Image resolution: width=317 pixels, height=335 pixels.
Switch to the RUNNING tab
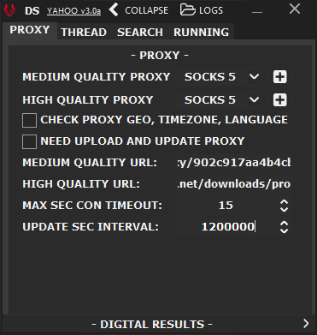[x=201, y=33]
